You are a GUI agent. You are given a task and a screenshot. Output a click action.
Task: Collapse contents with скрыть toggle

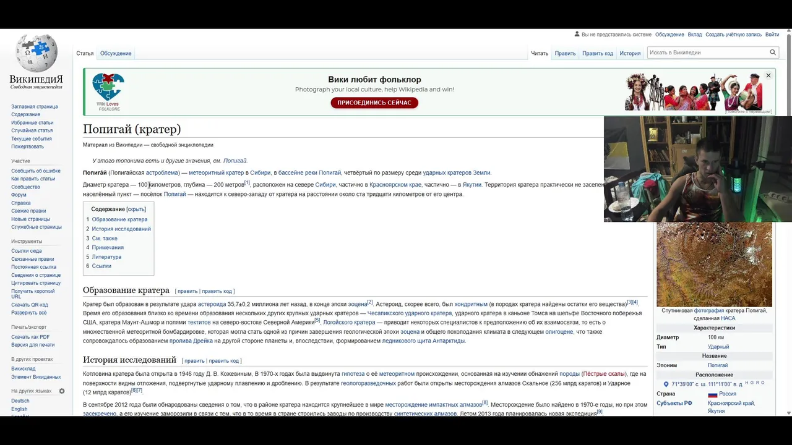(136, 210)
